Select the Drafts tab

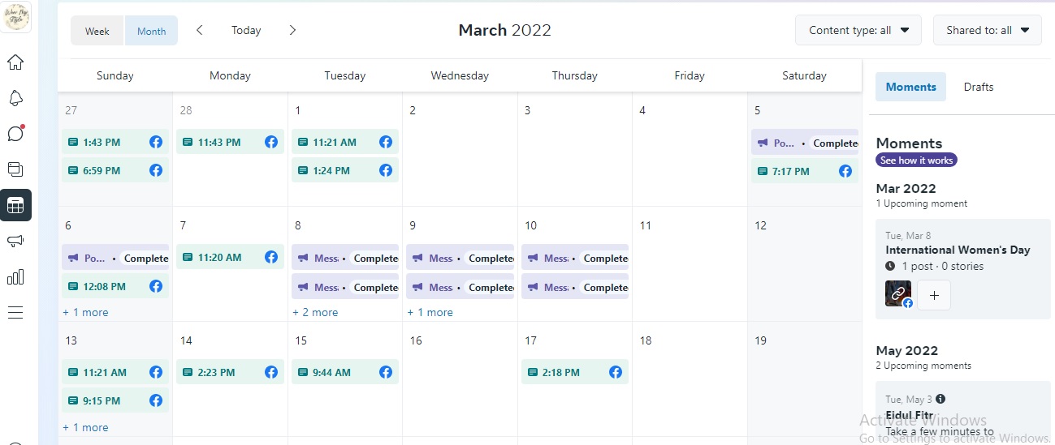pyautogui.click(x=978, y=87)
